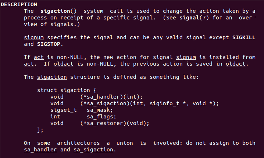This screenshot has width=264, height=158.
Task: Click underlined signum starting the second paragraph
Action: coord(34,37)
